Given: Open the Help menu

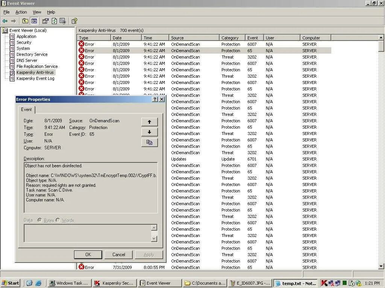Looking at the screenshot, I should pos(51,12).
